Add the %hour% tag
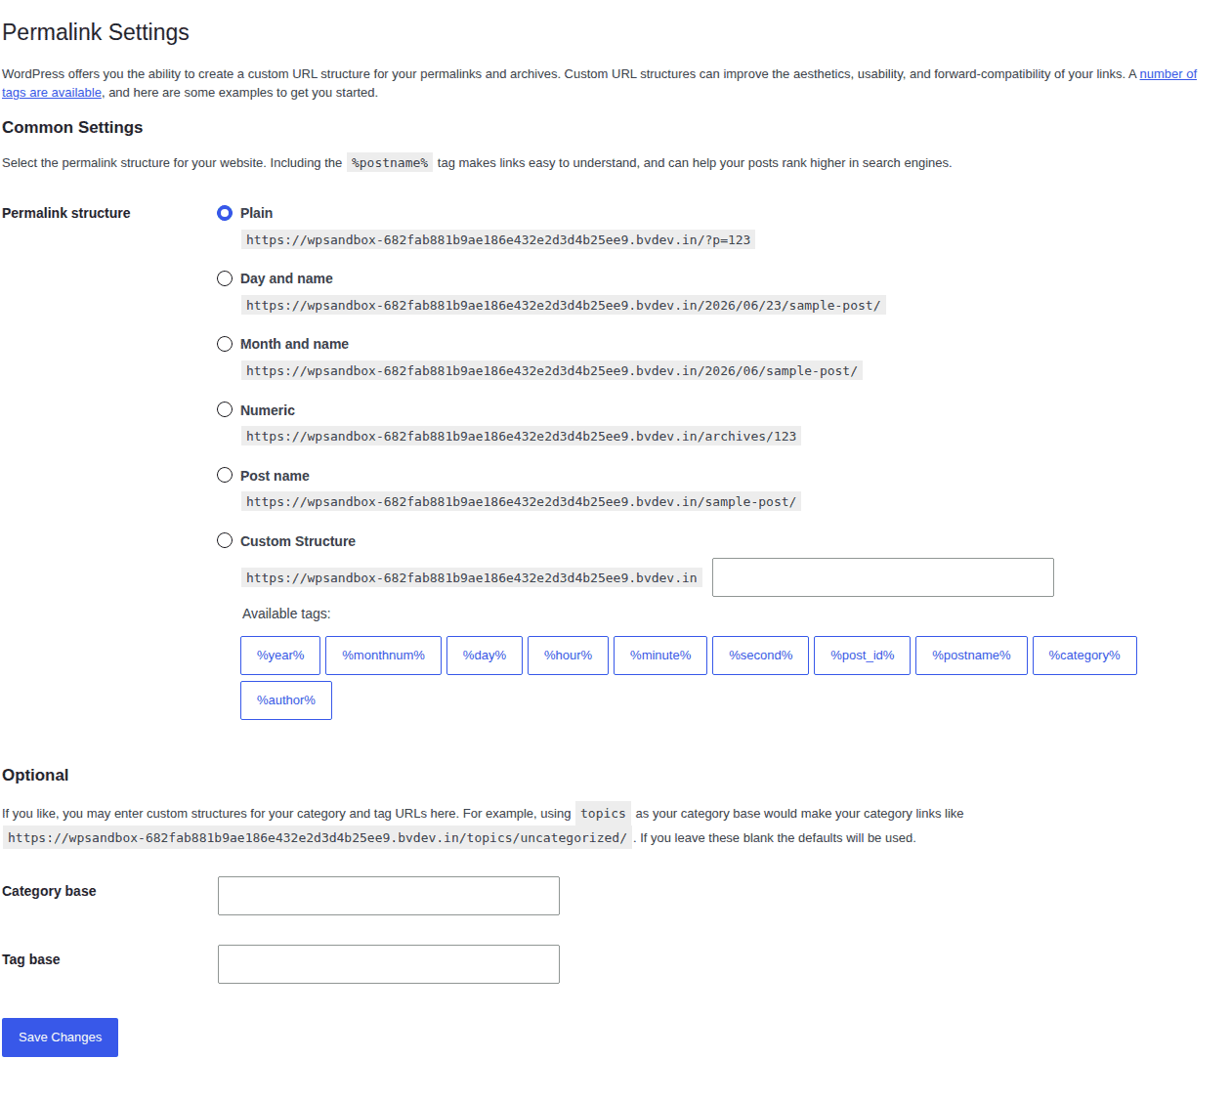The height and width of the screenshot is (1101, 1231). [x=568, y=656]
